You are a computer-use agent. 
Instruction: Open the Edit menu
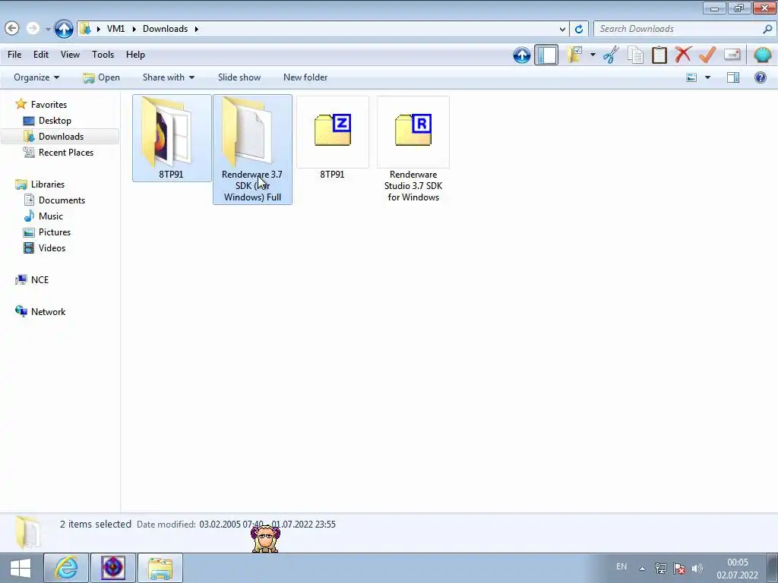41,55
